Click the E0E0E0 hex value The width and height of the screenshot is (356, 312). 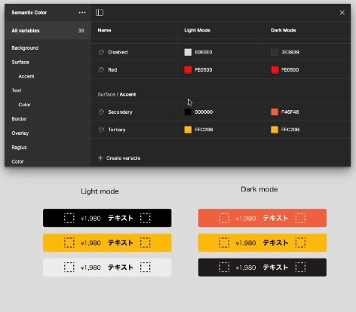click(x=204, y=52)
